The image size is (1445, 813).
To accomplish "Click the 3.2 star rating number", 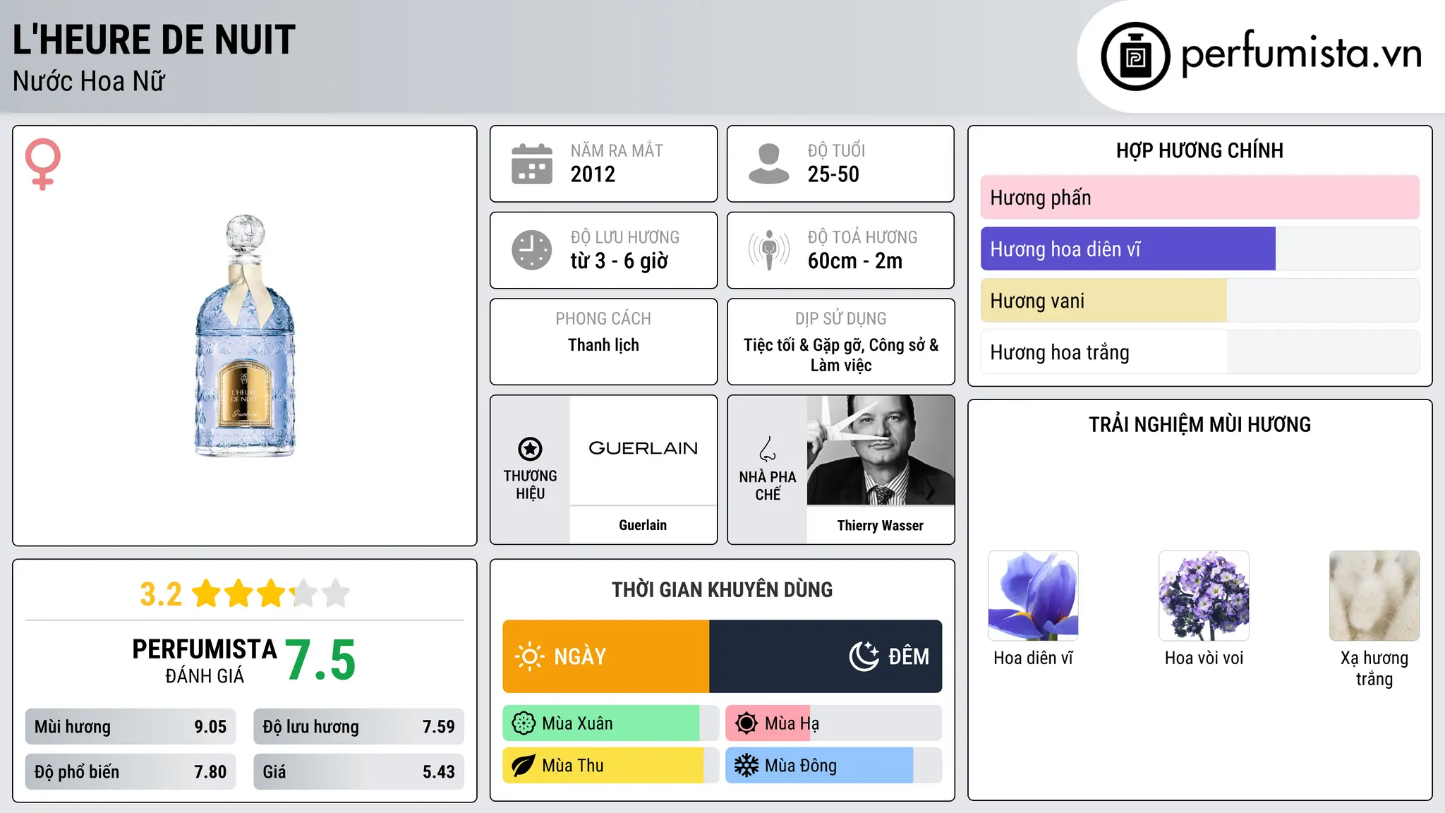I will 161,594.
